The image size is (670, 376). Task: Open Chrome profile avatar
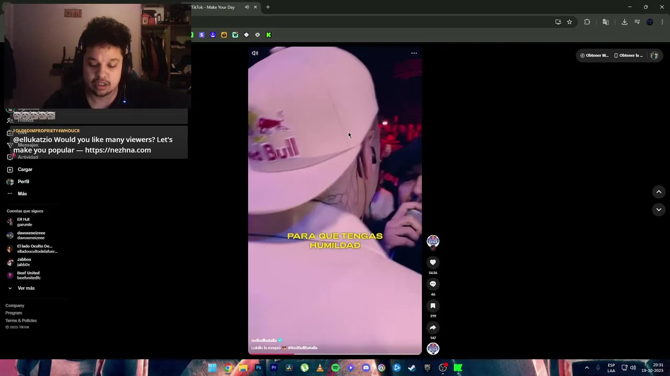650,22
